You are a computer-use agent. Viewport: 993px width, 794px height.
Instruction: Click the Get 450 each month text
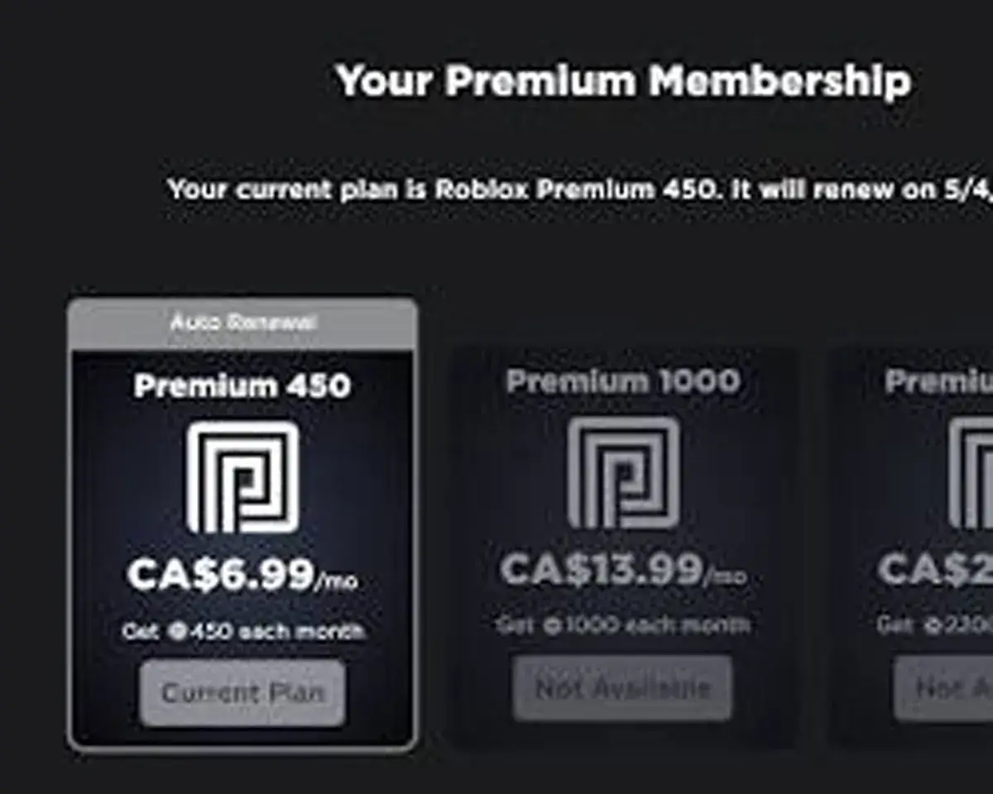click(242, 631)
